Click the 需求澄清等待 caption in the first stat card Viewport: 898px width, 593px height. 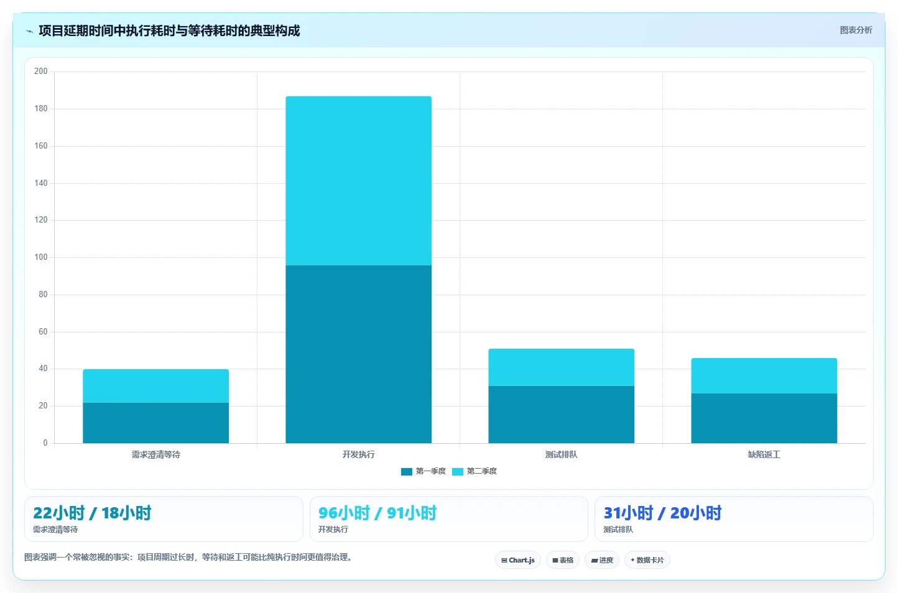55,530
